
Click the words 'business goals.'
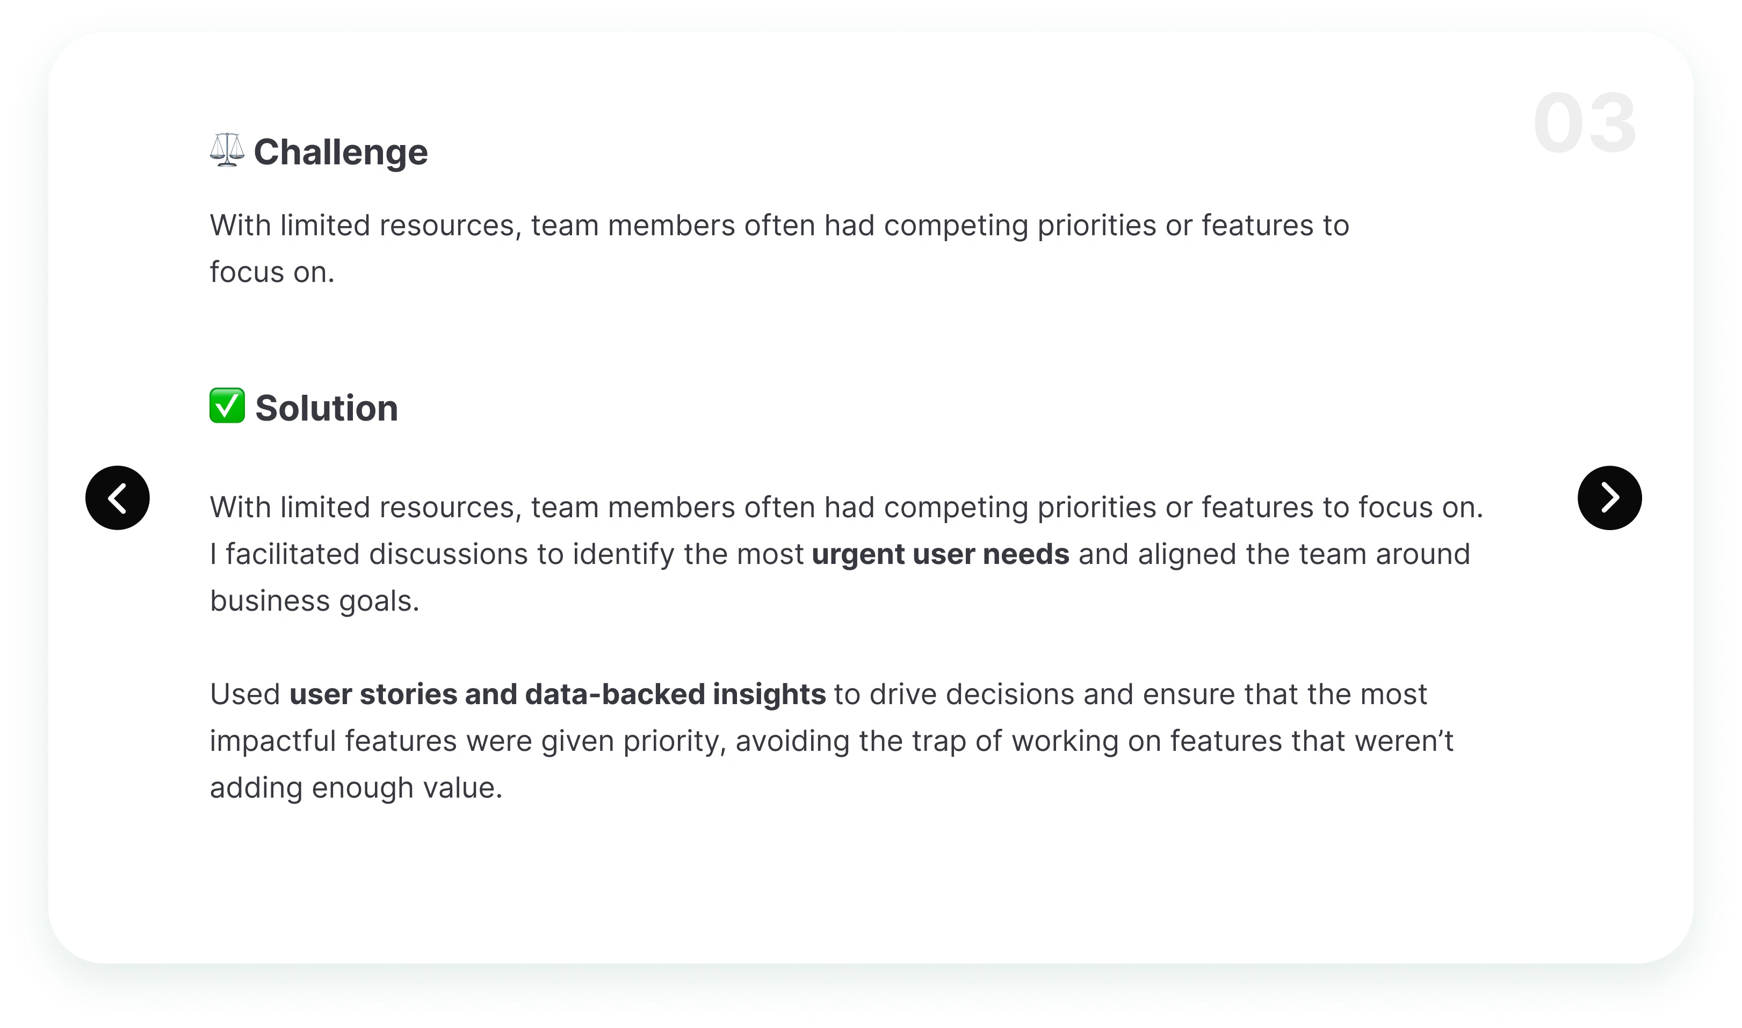[314, 602]
